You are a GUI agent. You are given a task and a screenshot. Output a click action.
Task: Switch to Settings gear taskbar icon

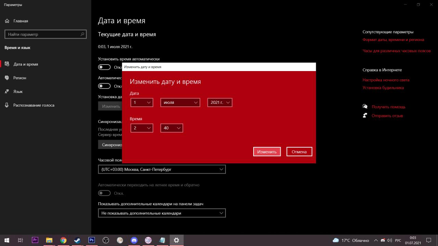click(176, 240)
